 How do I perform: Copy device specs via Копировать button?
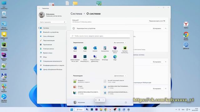tap(157, 28)
